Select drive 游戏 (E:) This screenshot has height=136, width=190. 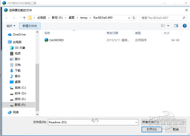click(18, 99)
